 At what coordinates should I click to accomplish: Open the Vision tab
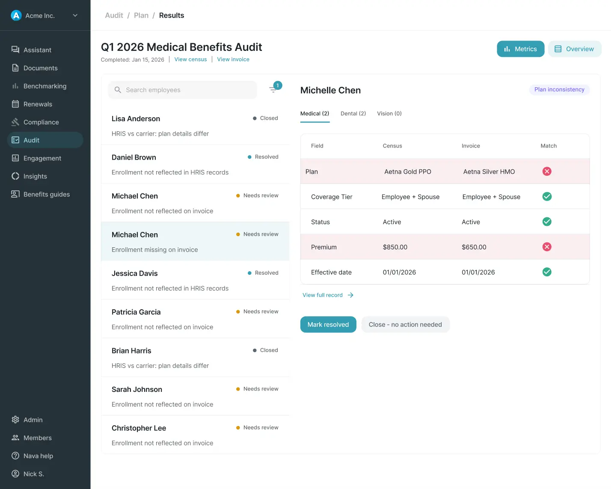389,113
